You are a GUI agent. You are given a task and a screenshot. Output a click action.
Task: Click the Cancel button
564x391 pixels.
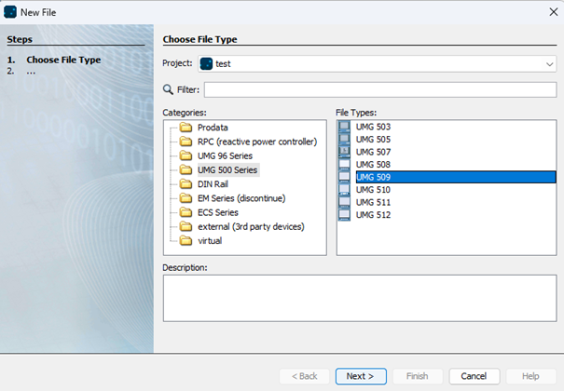click(475, 376)
